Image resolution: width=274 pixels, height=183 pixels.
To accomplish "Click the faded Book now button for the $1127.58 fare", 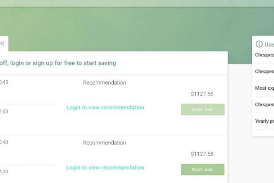I will click(x=203, y=109).
